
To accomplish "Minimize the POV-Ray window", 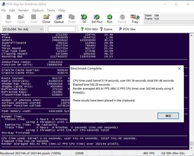I will point(165,4).
